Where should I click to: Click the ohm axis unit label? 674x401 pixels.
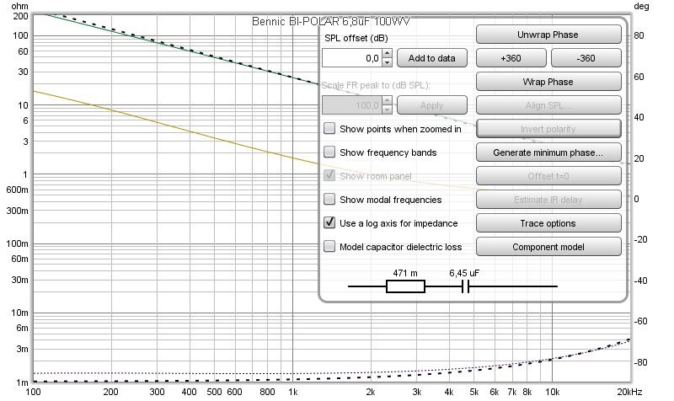click(19, 6)
